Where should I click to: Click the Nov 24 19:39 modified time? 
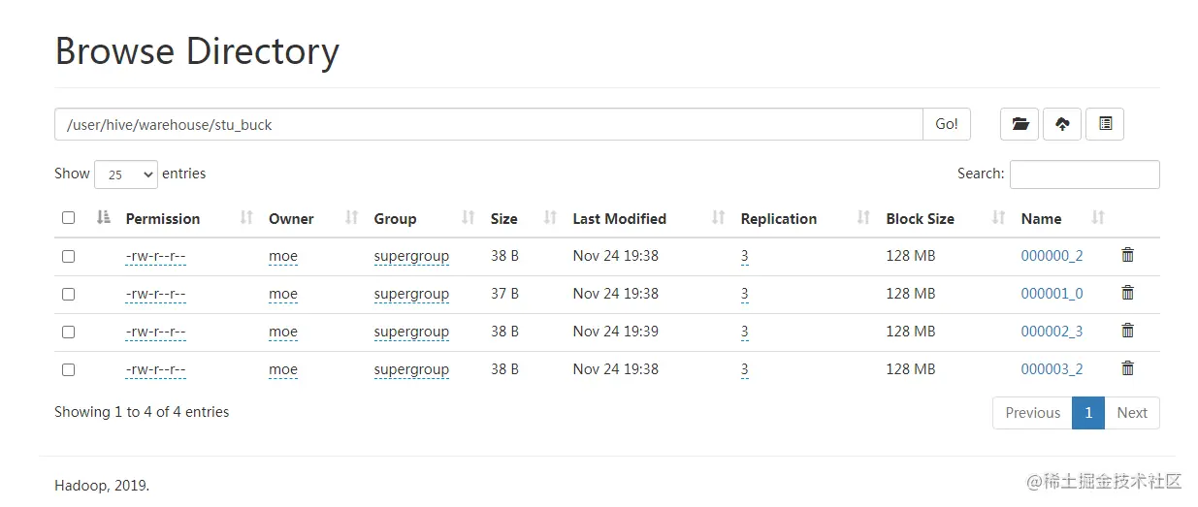615,332
